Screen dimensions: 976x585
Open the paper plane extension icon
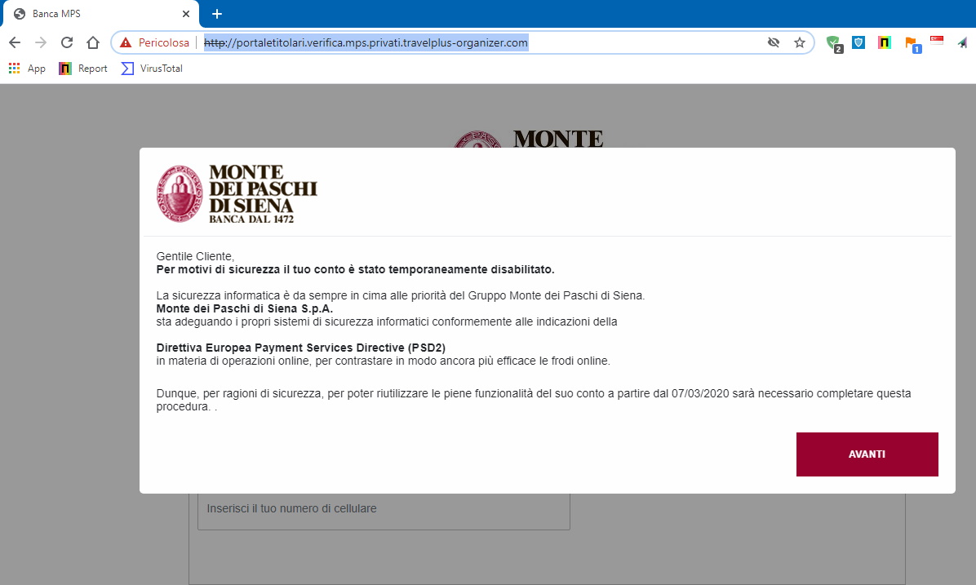[963, 42]
